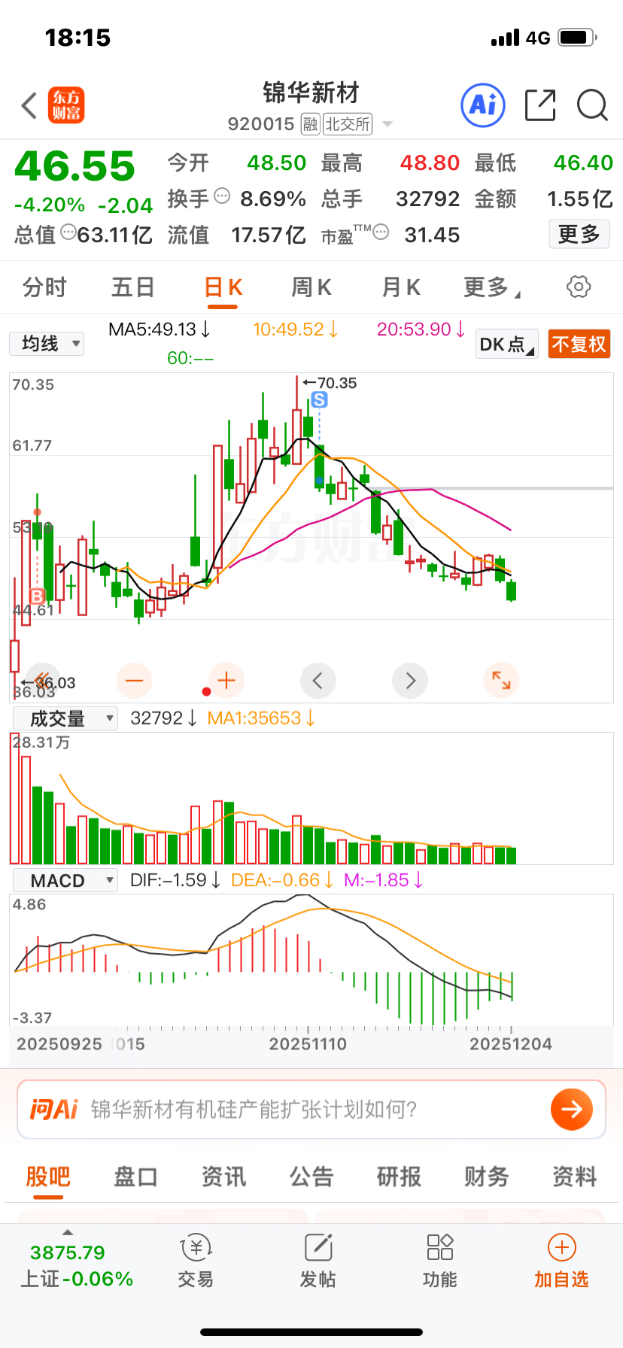623x1348 pixels.
Task: Tap the 换手 8.69% value
Action: (x=273, y=199)
